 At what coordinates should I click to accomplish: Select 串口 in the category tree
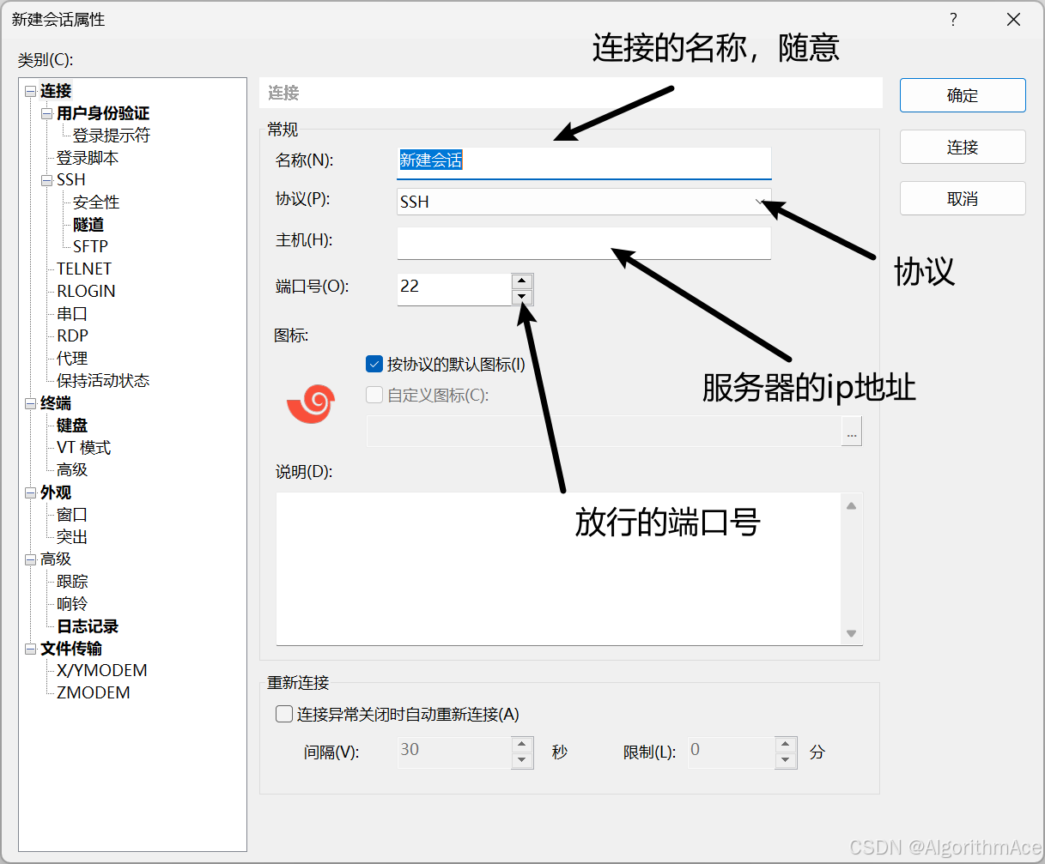(72, 314)
